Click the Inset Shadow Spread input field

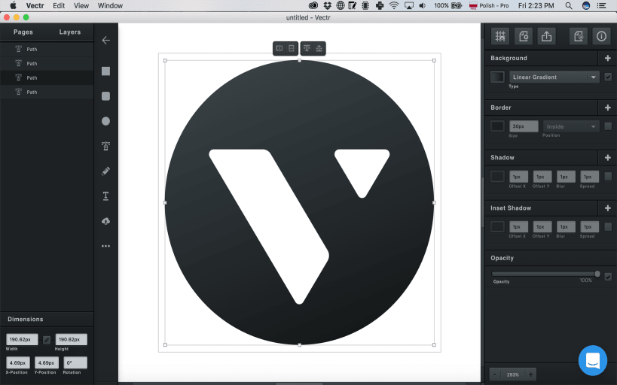(589, 226)
